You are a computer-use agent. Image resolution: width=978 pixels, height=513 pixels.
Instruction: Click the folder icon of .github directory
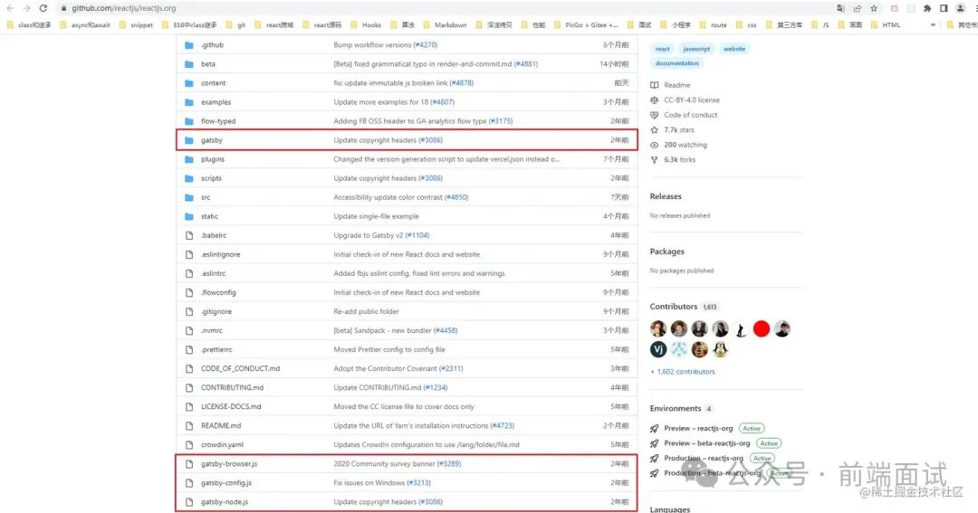click(189, 45)
